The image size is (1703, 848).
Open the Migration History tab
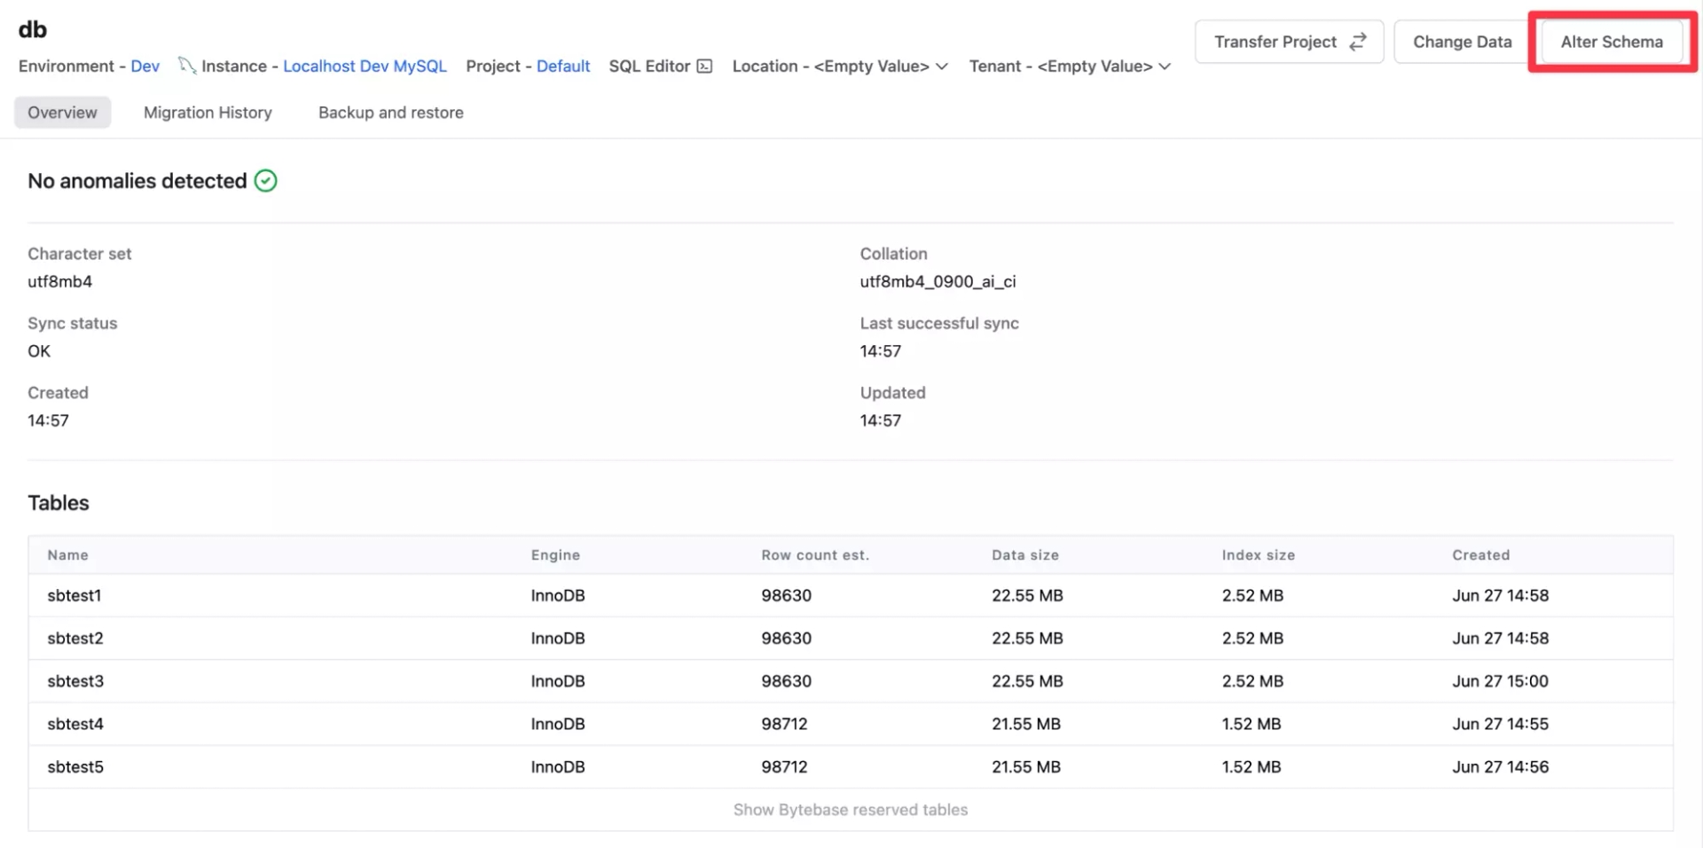(x=208, y=113)
